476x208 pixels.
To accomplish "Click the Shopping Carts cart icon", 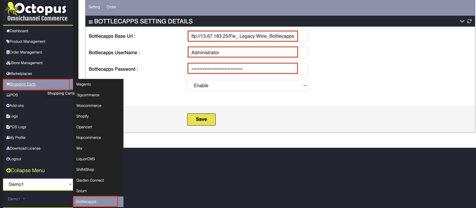I will tap(8, 84).
